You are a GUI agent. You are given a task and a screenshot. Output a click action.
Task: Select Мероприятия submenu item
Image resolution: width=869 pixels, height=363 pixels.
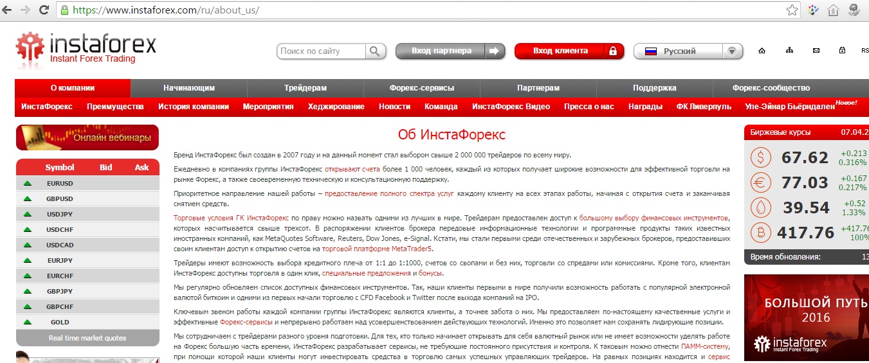pos(268,107)
